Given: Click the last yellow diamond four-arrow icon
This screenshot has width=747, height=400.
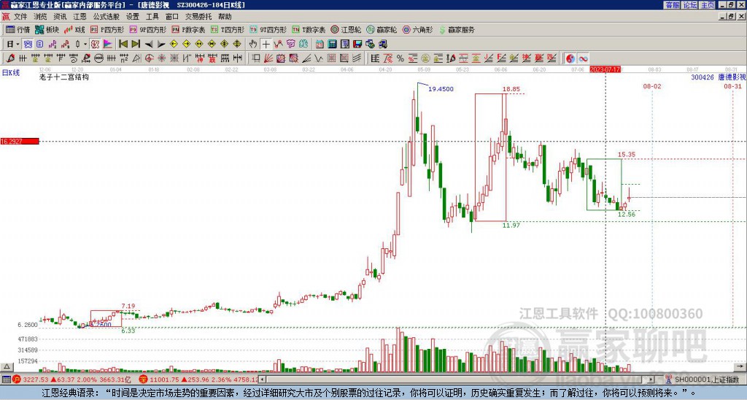Looking at the screenshot, I should pyautogui.click(x=237, y=45).
